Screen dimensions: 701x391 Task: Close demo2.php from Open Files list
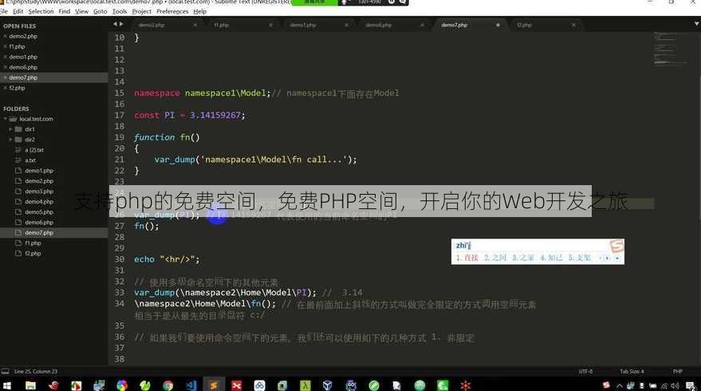tap(5, 36)
